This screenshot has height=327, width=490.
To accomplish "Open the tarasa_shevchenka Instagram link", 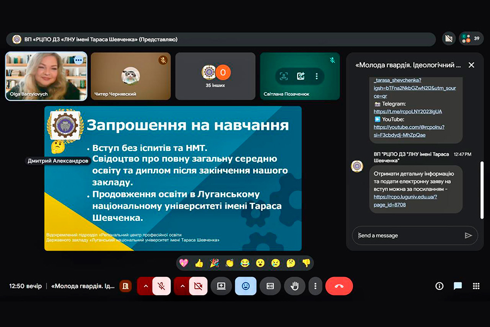I will (x=415, y=88).
